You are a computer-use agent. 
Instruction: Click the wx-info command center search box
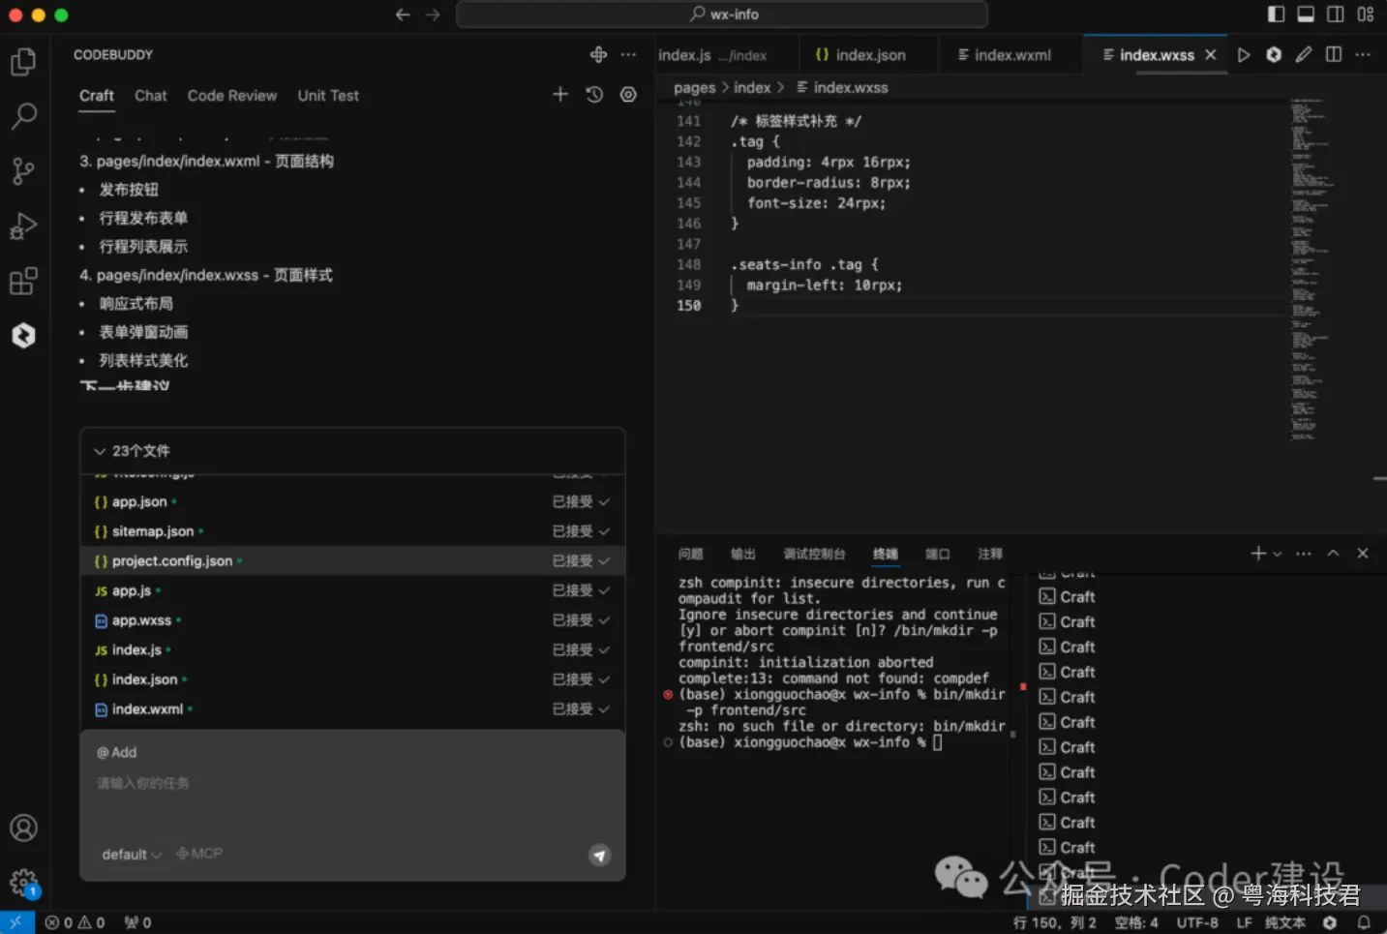tap(722, 15)
